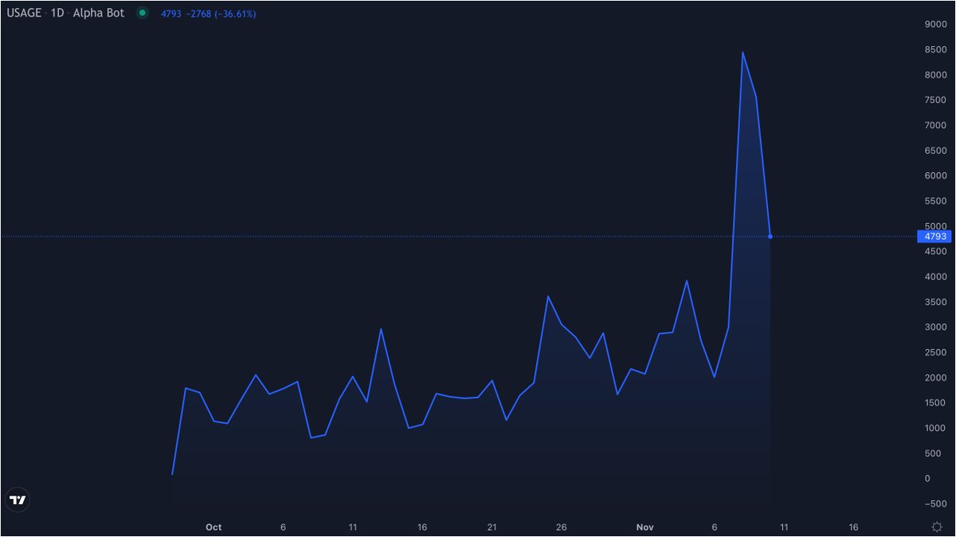This screenshot has height=537, width=956.
Task: Click the 4793 value in the legend
Action: tap(172, 14)
